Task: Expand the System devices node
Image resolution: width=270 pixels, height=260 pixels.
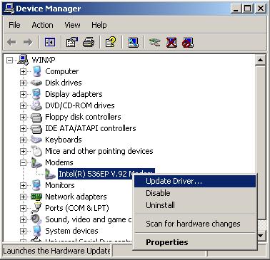Action: 23,231
